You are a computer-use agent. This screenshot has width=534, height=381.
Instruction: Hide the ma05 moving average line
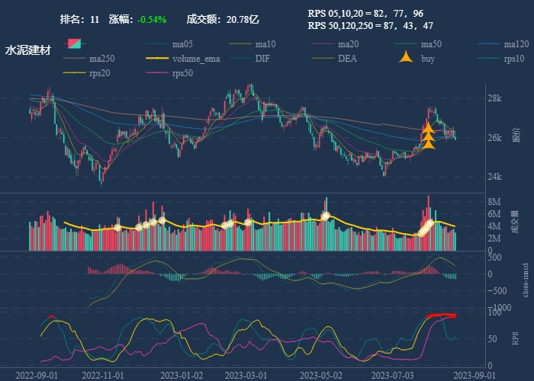[182, 44]
